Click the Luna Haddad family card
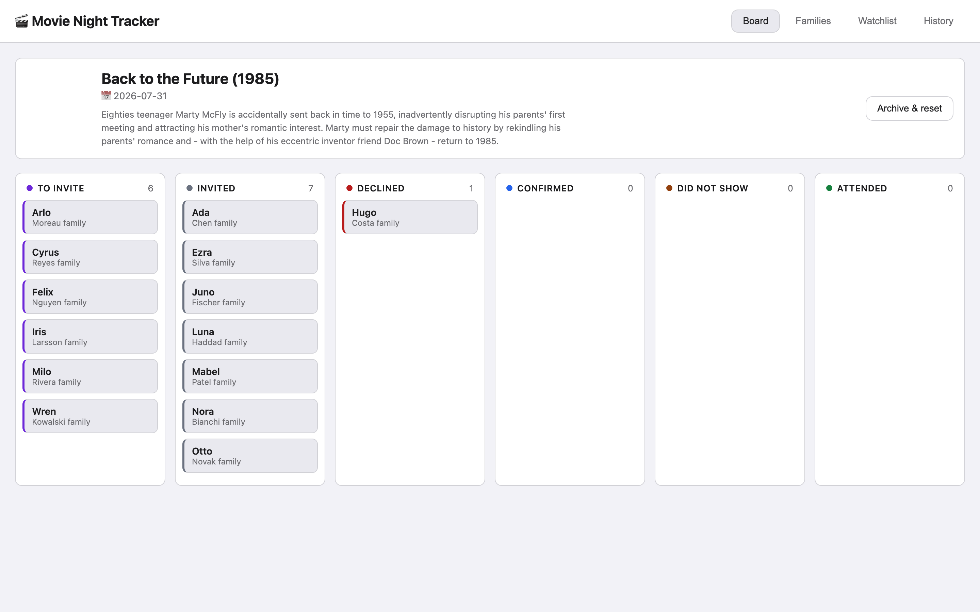Viewport: 980px width, 612px height. (250, 337)
